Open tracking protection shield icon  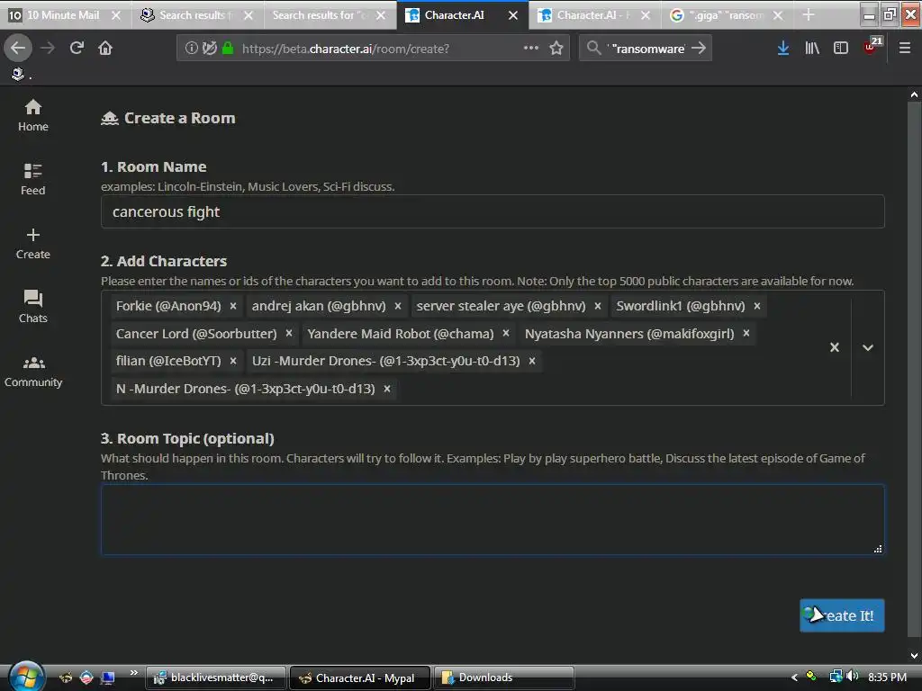click(x=209, y=49)
